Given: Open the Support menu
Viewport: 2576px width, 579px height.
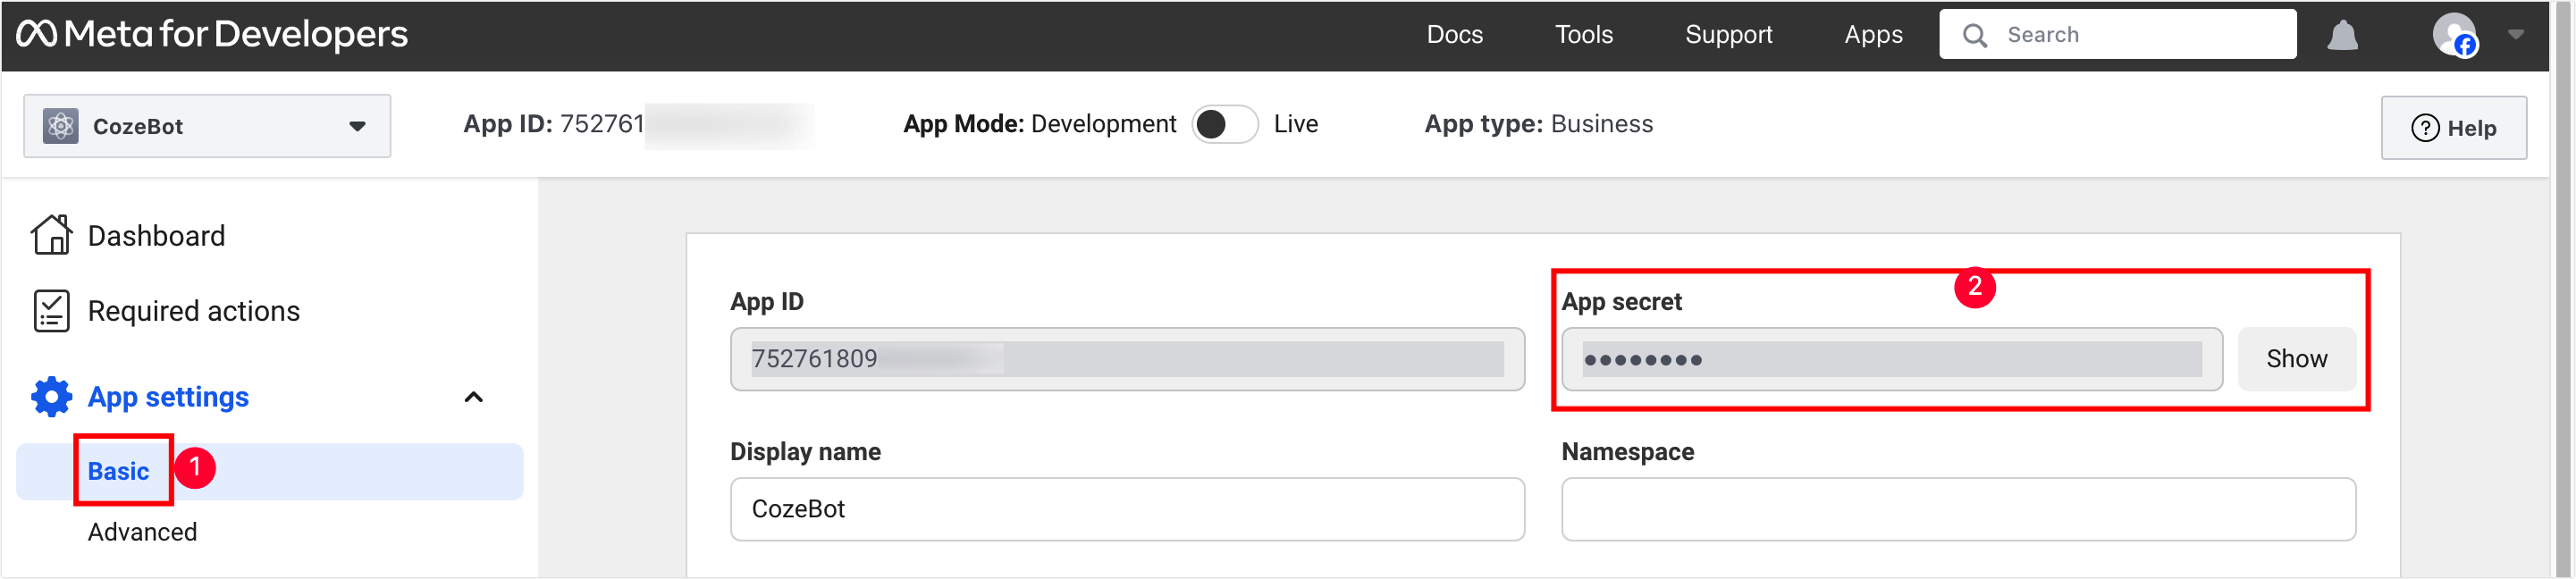Looking at the screenshot, I should click(x=1728, y=35).
